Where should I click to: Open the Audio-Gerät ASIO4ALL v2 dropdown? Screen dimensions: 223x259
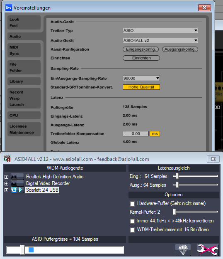[x=160, y=40]
